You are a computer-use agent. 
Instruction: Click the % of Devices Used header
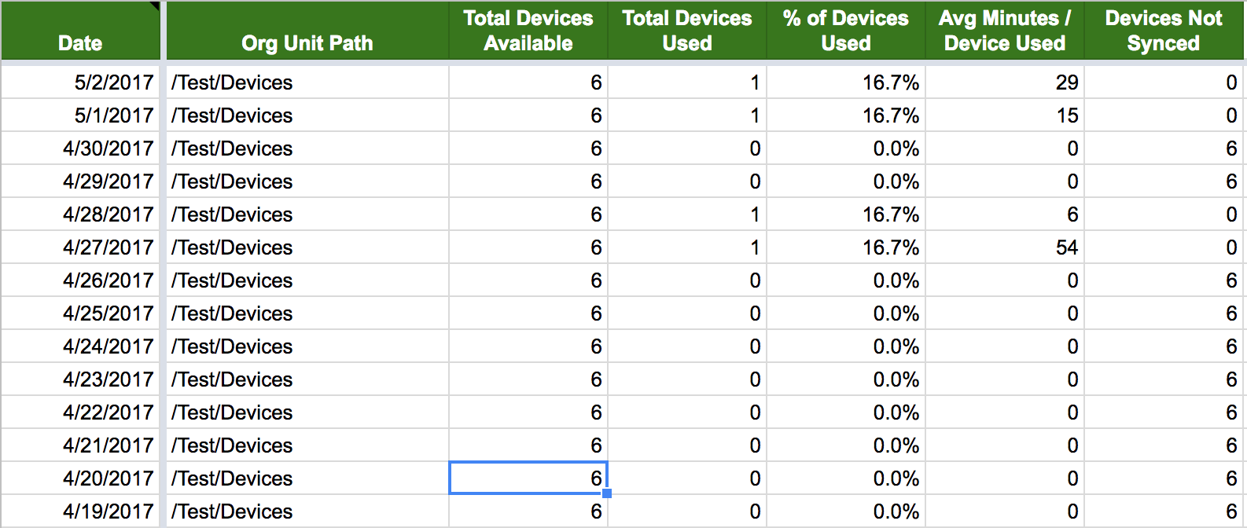pos(845,31)
